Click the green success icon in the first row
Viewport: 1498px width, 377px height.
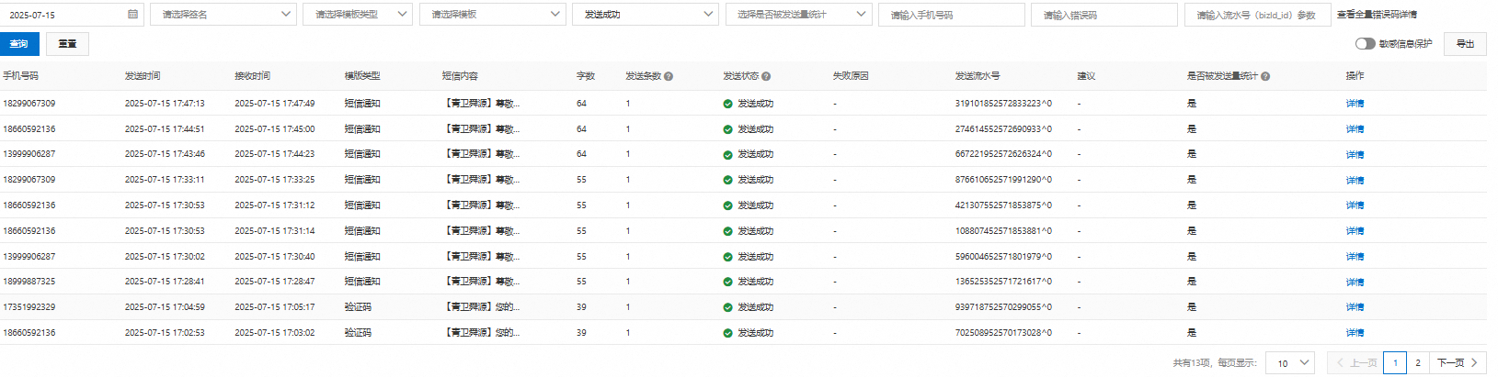(727, 104)
